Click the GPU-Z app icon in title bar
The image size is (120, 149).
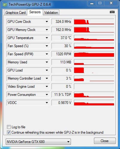(5, 5)
